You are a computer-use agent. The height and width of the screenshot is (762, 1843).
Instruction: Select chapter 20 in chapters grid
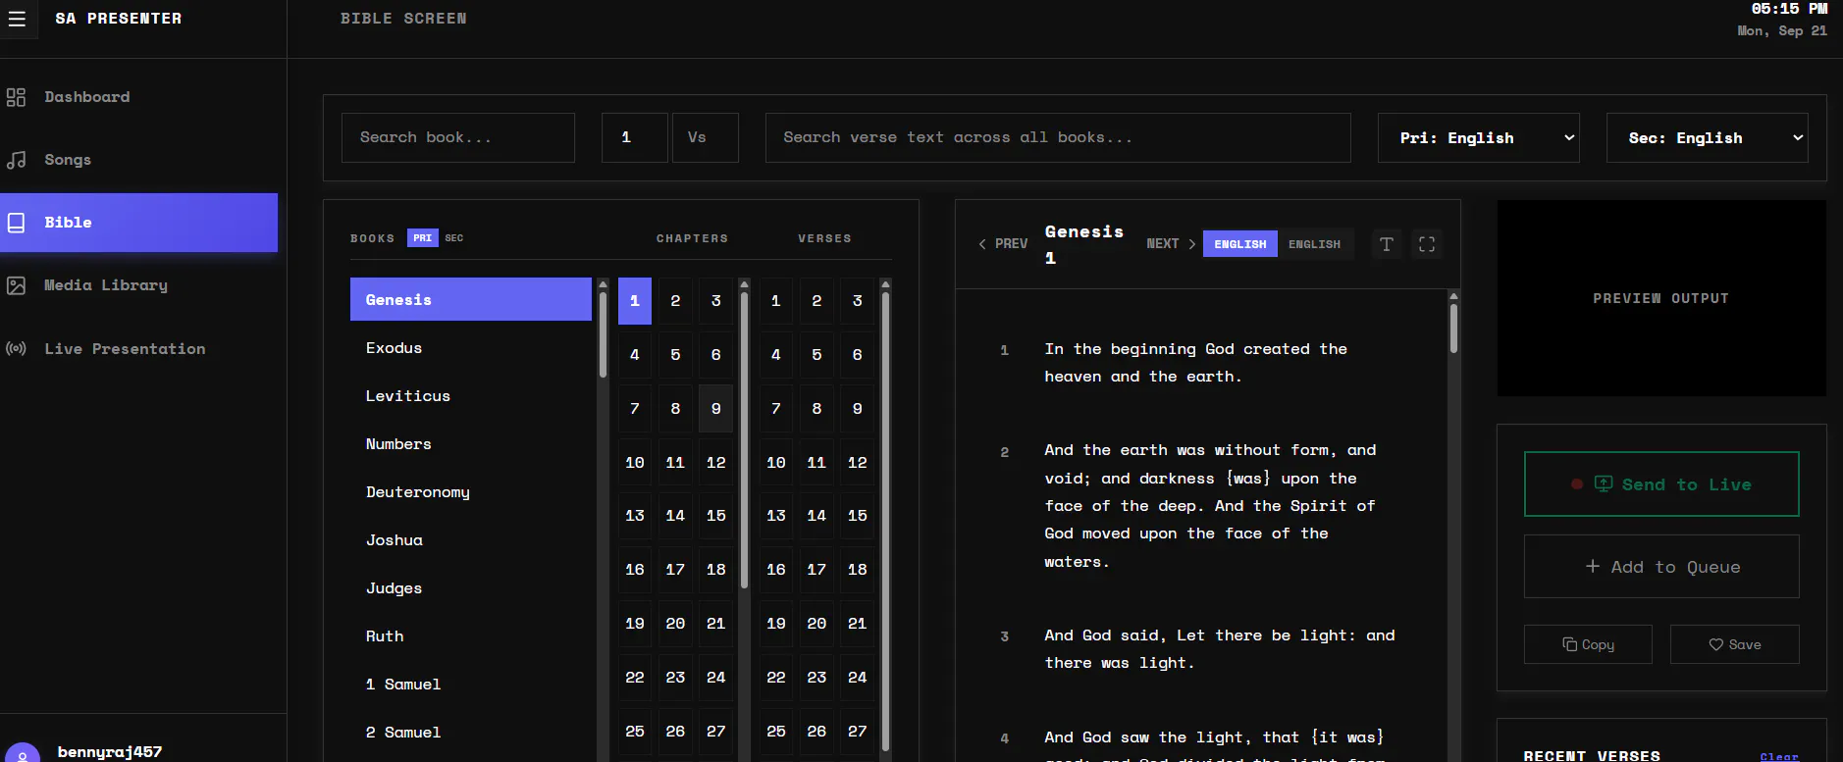point(675,624)
